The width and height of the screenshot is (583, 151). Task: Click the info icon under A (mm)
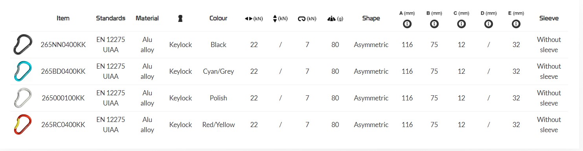click(x=407, y=24)
